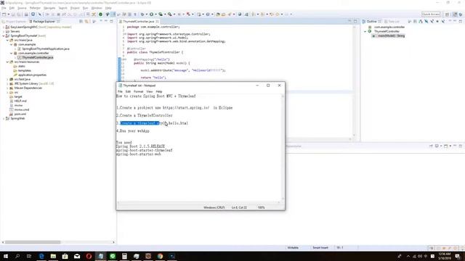This screenshot has height=261, width=465.
Task: Click the 'Run your webApp' line in Notepad
Action: coord(133,130)
